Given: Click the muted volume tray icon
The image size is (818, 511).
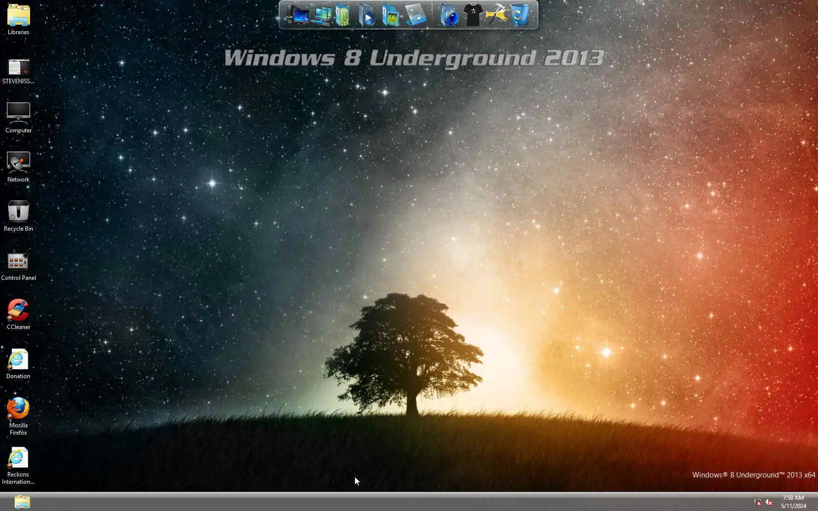Looking at the screenshot, I should pos(769,502).
